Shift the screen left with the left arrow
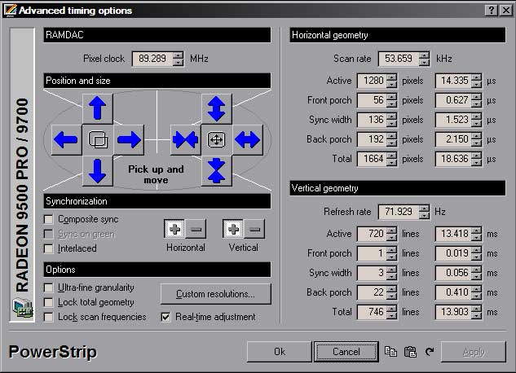Image resolution: width=516 pixels, height=373 pixels. tap(66, 139)
